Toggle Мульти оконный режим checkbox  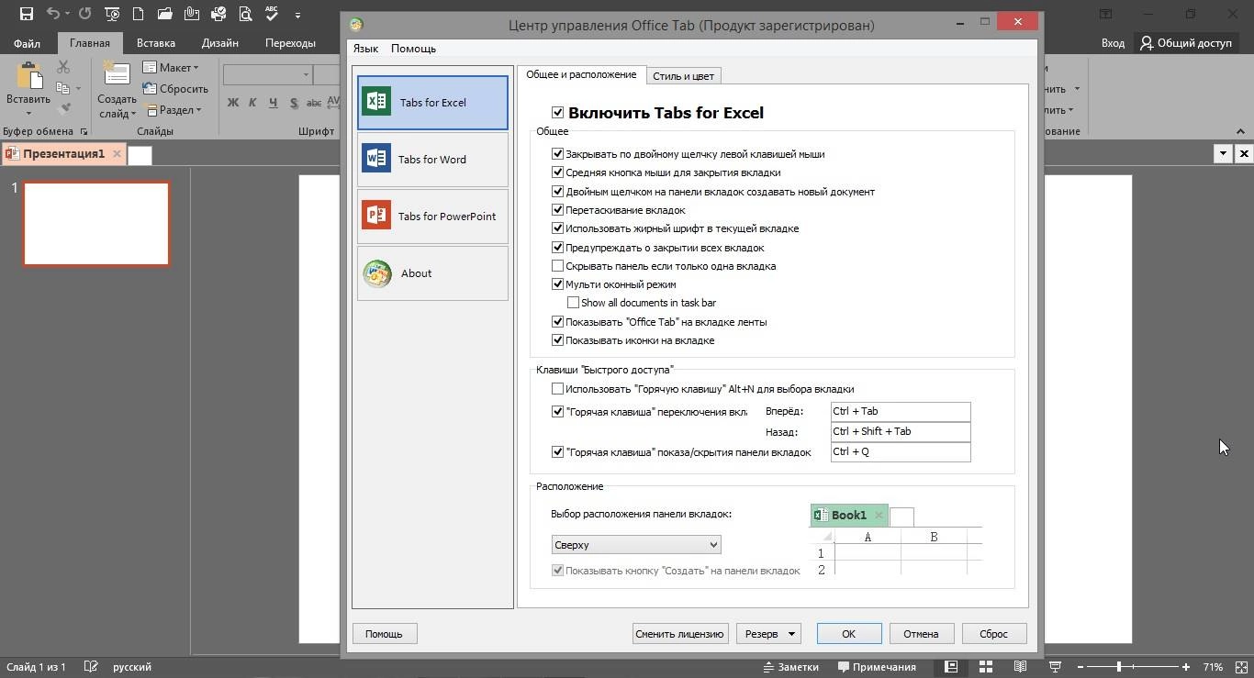click(x=557, y=284)
